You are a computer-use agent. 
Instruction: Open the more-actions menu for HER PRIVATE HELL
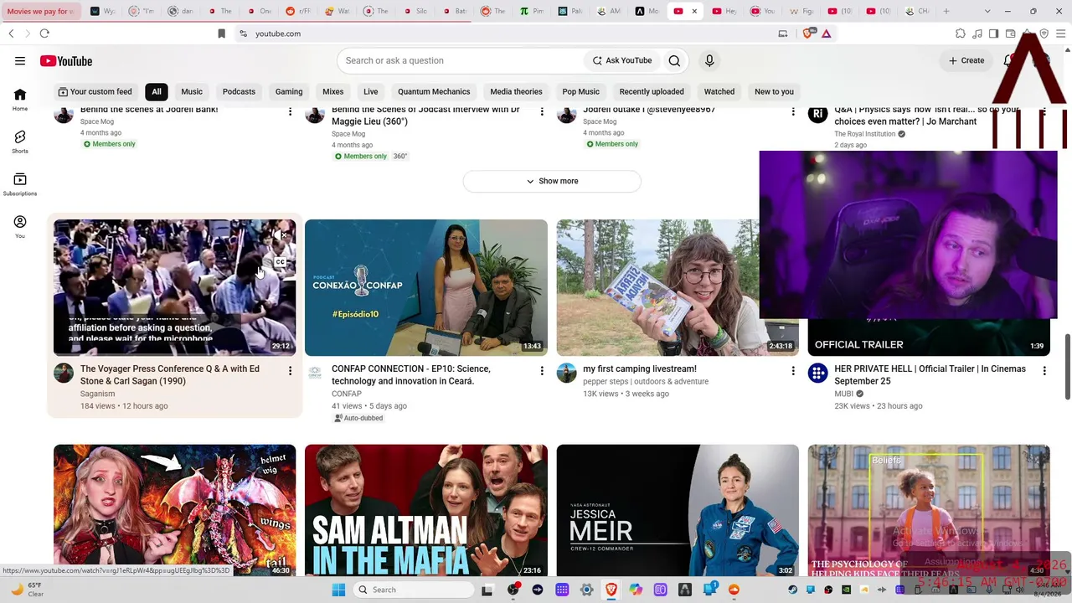point(1044,370)
